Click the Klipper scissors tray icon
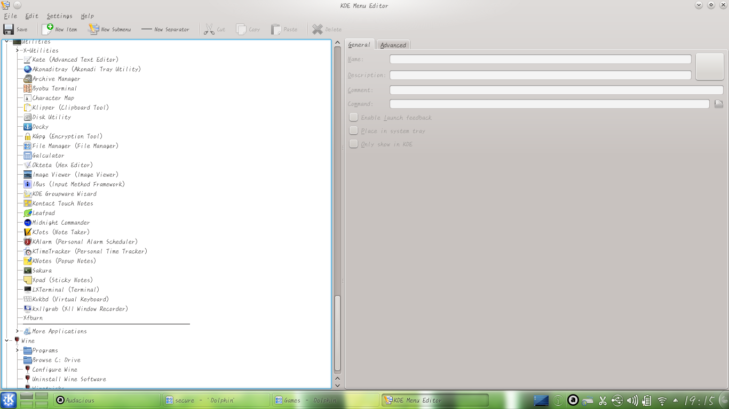Screen dimensions: 729x409 coord(603,400)
